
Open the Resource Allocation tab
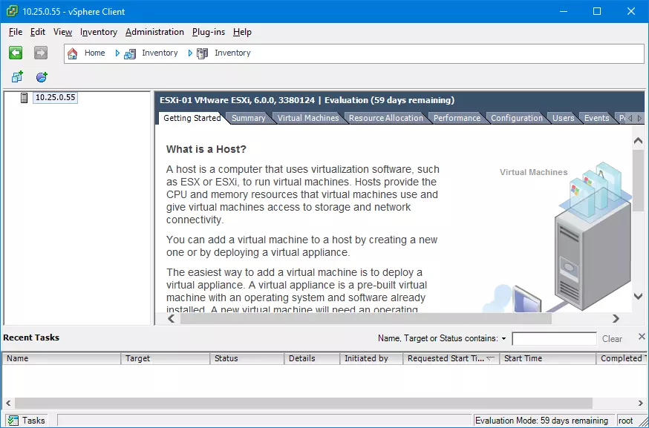385,118
